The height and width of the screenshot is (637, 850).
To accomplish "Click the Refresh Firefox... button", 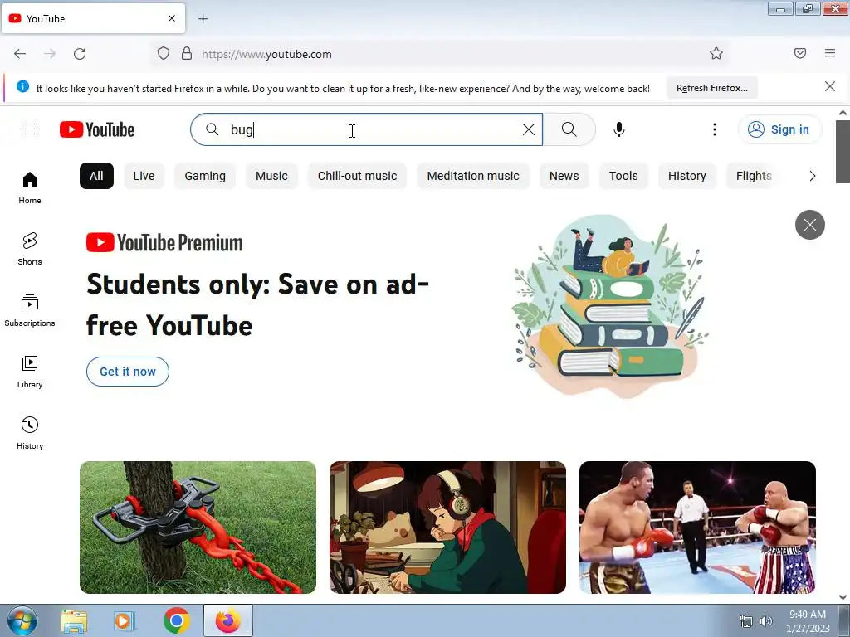I will 711,88.
